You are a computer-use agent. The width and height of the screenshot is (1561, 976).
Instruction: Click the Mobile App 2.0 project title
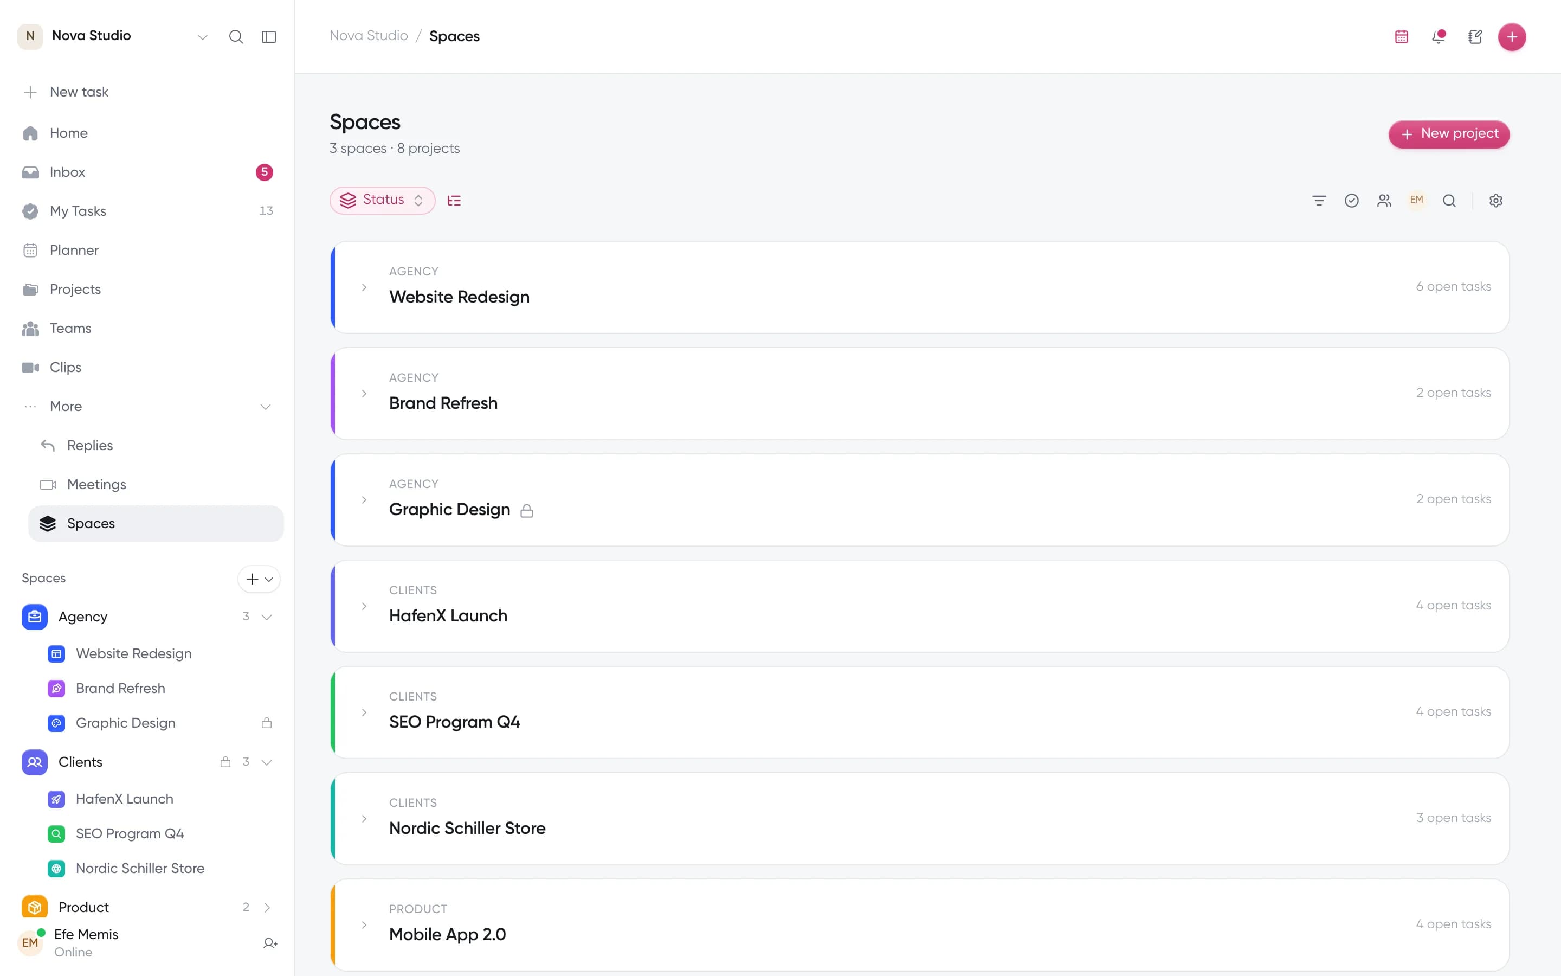(x=448, y=934)
